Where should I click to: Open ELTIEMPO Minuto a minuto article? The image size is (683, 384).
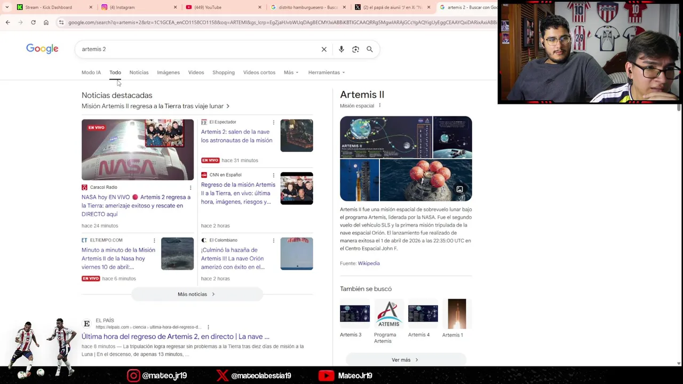[118, 259]
